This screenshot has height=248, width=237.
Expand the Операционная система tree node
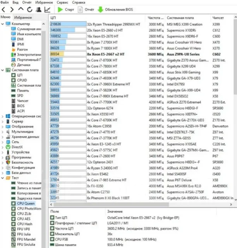click(x=2, y=116)
